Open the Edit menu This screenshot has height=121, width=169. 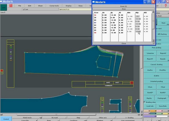coord(30,6)
